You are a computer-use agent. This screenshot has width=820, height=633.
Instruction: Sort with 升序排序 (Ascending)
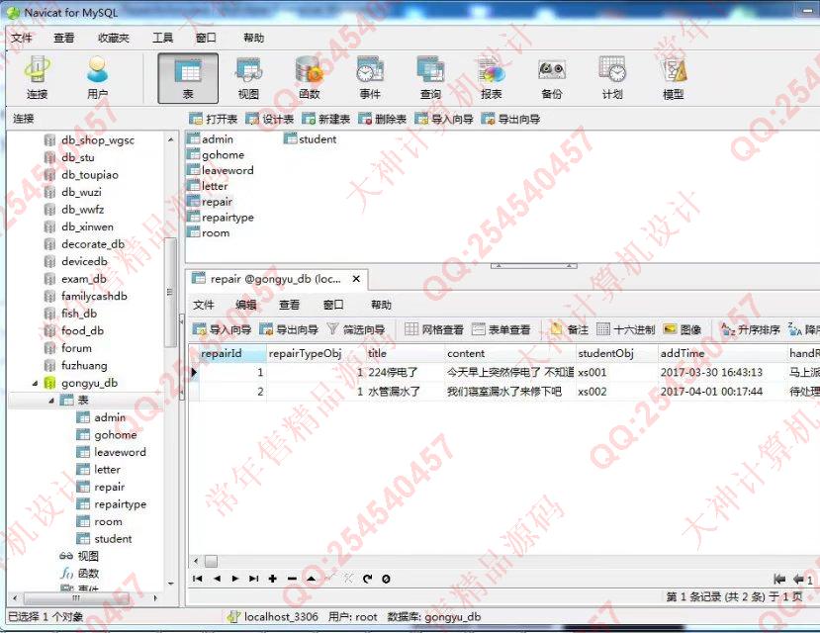click(751, 329)
